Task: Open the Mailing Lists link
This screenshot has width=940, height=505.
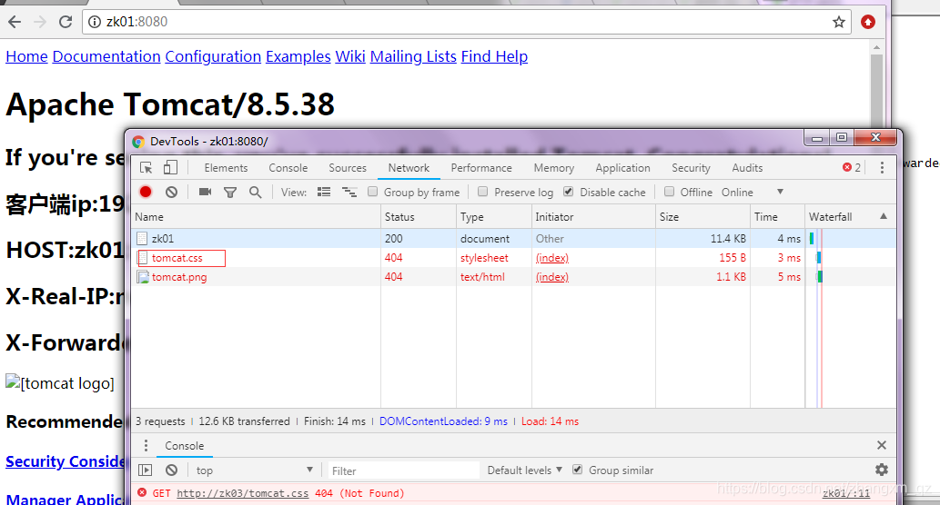Action: point(413,56)
